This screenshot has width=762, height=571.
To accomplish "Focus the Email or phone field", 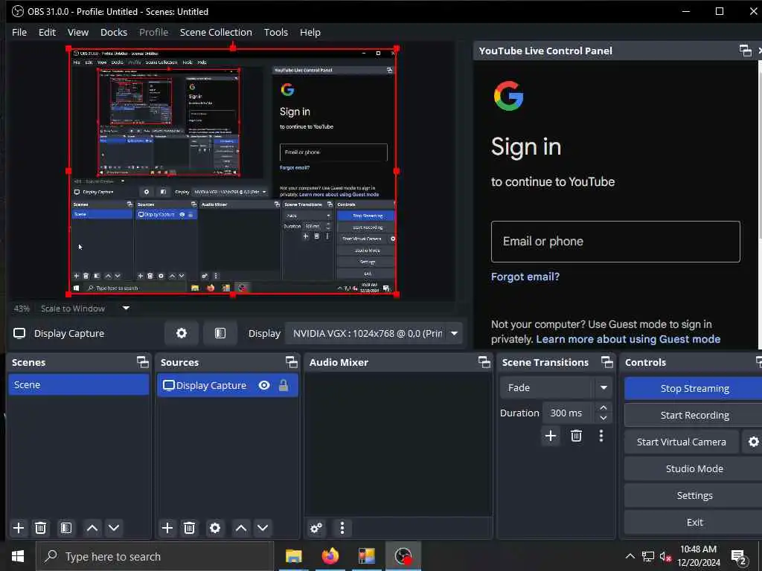I will pos(615,242).
